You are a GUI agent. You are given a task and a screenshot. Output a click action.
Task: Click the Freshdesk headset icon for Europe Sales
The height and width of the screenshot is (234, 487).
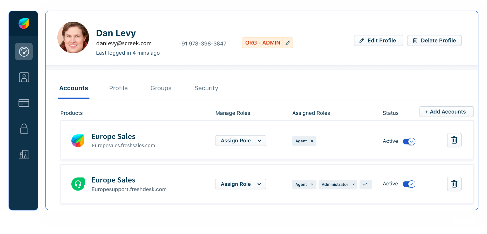(78, 184)
